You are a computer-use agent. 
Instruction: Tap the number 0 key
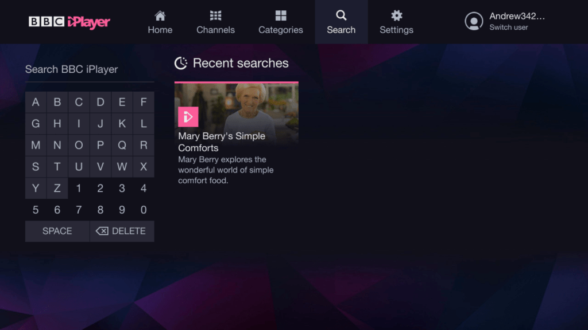[x=144, y=210]
